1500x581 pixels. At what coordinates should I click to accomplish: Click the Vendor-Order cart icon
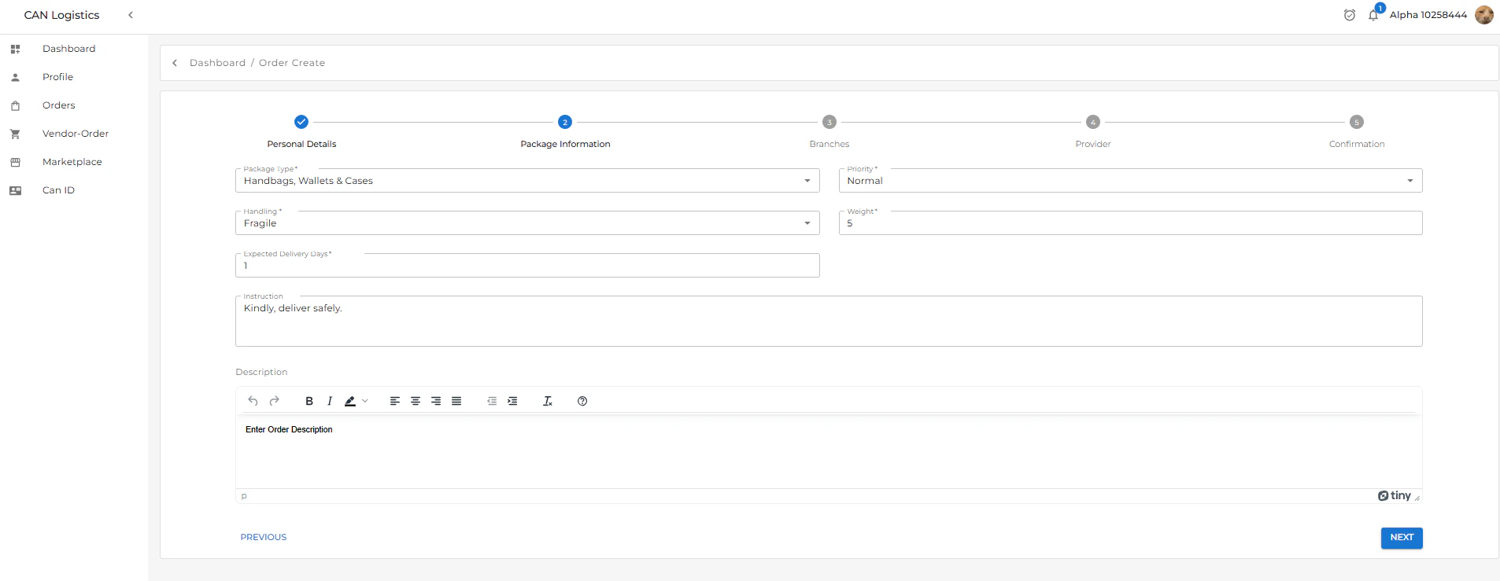pos(15,134)
